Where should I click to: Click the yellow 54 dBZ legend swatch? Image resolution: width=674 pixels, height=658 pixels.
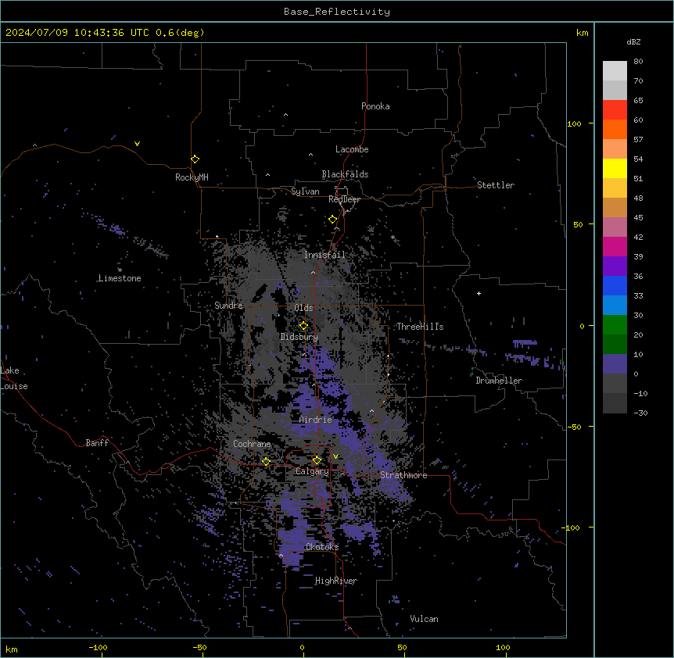[615, 168]
